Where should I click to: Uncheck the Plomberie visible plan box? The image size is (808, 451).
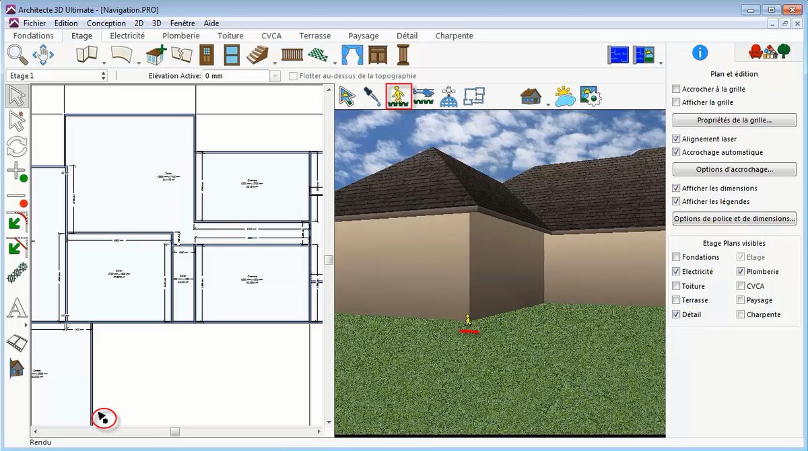[x=741, y=272]
